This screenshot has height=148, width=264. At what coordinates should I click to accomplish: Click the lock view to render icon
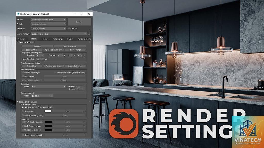pyautogui.click(x=89, y=34)
